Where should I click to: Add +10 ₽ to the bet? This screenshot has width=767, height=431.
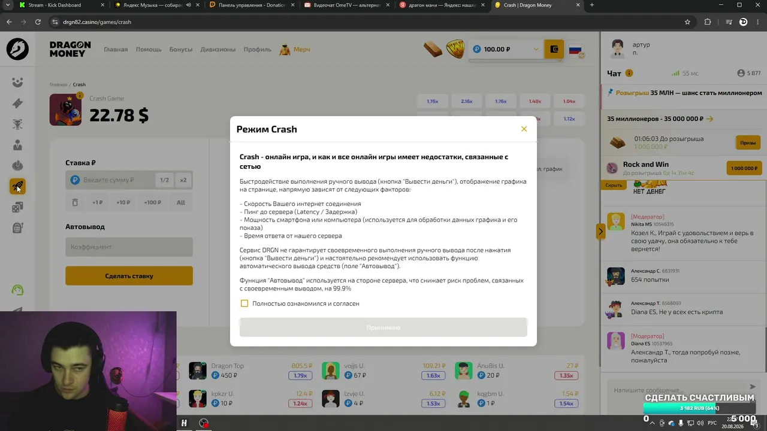(x=123, y=202)
